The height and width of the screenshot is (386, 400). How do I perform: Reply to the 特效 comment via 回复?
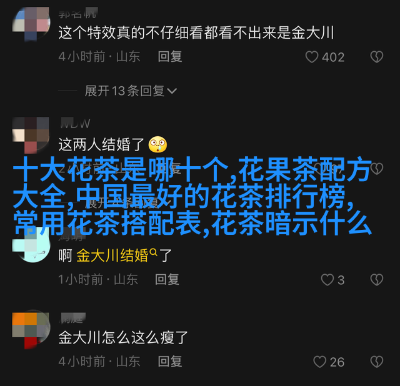170,57
